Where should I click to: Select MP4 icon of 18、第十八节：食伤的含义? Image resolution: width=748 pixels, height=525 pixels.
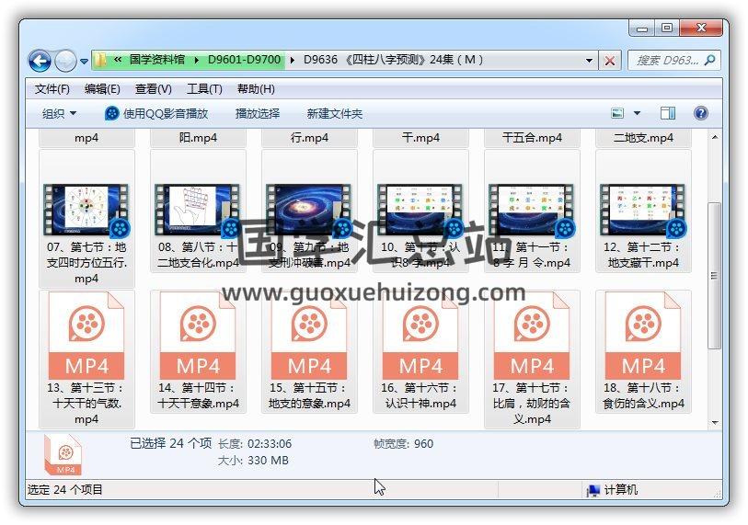coord(643,336)
